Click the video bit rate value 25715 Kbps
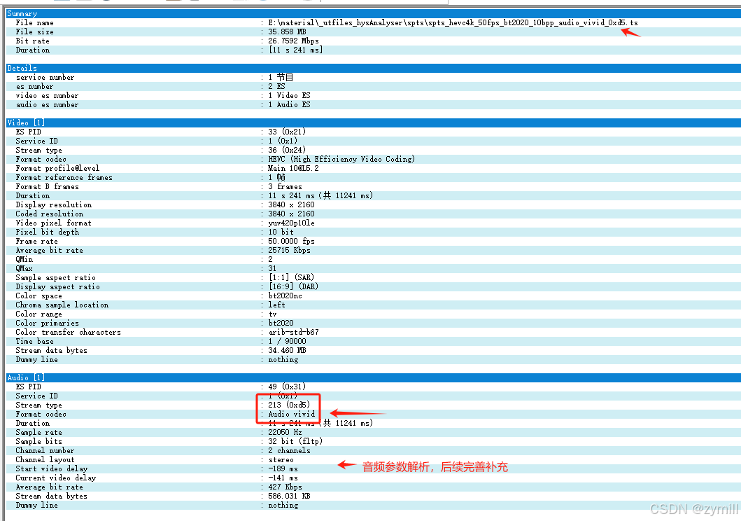The height and width of the screenshot is (521, 741). [289, 250]
